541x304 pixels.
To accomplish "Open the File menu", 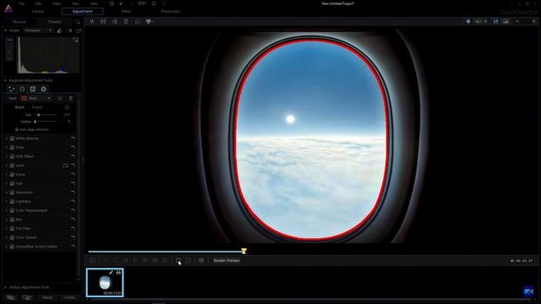I will coord(22,3).
